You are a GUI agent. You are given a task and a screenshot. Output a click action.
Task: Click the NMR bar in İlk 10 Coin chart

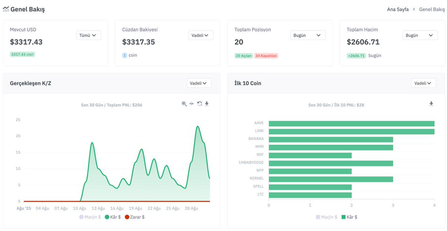(x=331, y=147)
